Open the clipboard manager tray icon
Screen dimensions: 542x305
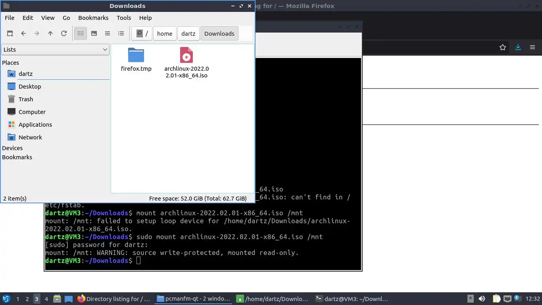tap(496, 299)
